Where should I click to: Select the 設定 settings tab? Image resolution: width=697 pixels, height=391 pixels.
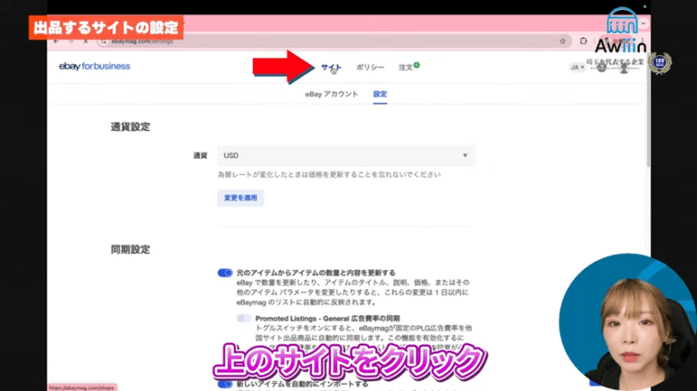click(x=380, y=94)
